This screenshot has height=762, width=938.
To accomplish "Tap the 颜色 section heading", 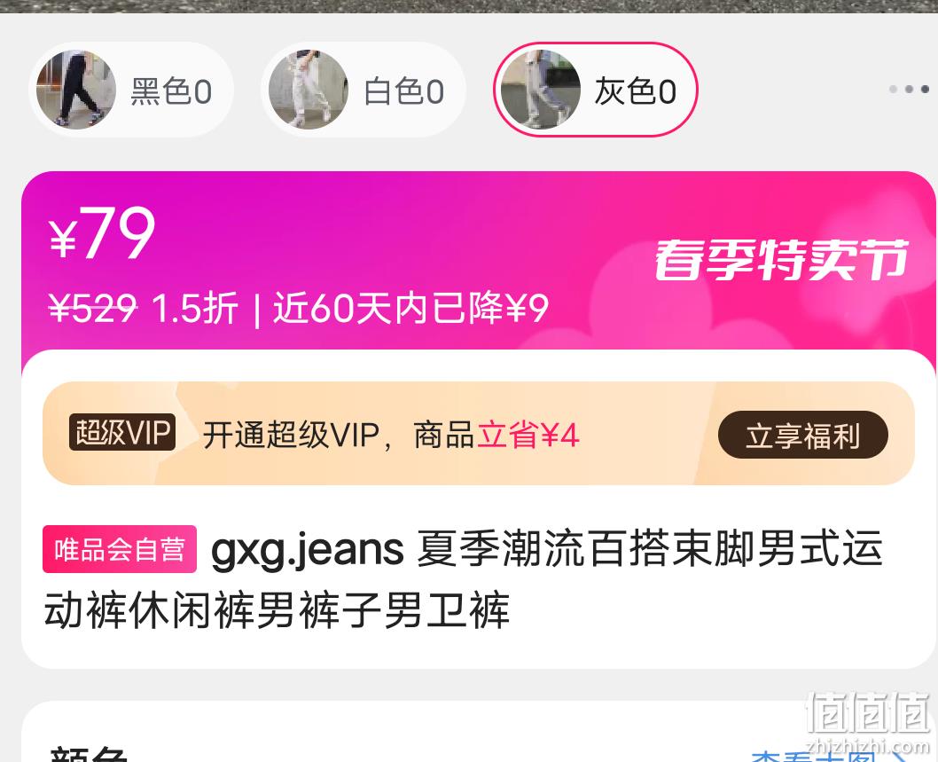I will [89, 754].
